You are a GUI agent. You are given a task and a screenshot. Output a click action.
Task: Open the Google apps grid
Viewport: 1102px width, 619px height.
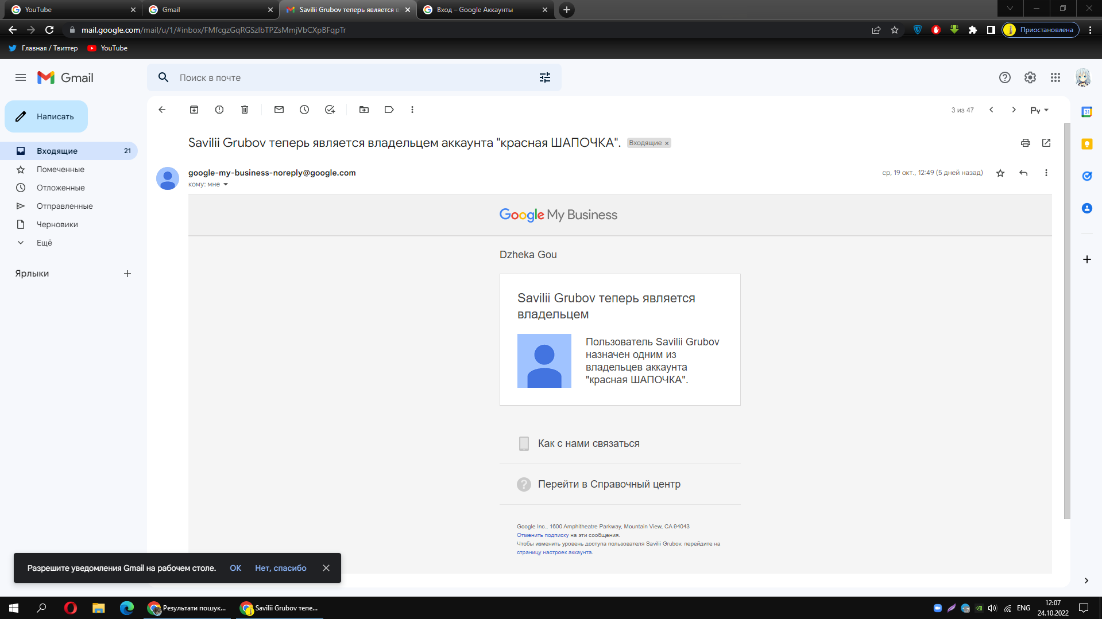pyautogui.click(x=1055, y=77)
